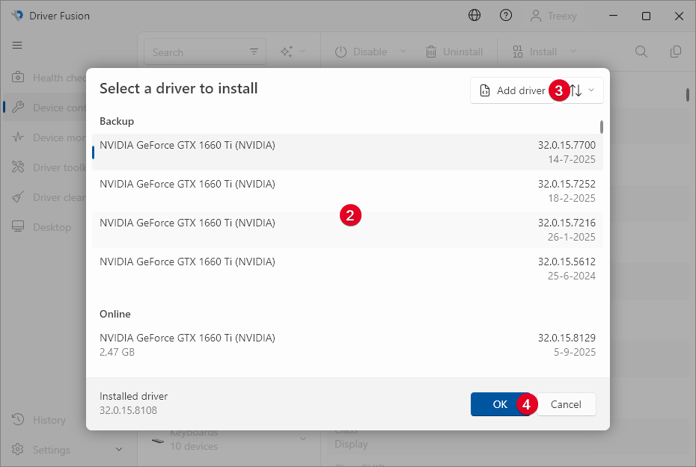Expand the Keyboards 10 devices group
Image resolution: width=696 pixels, height=467 pixels.
tap(303, 439)
